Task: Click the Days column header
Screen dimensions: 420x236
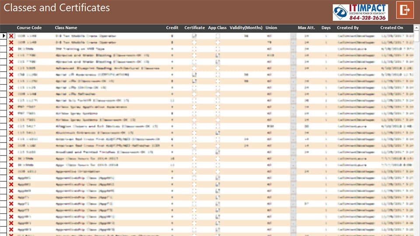Action: pos(326,28)
